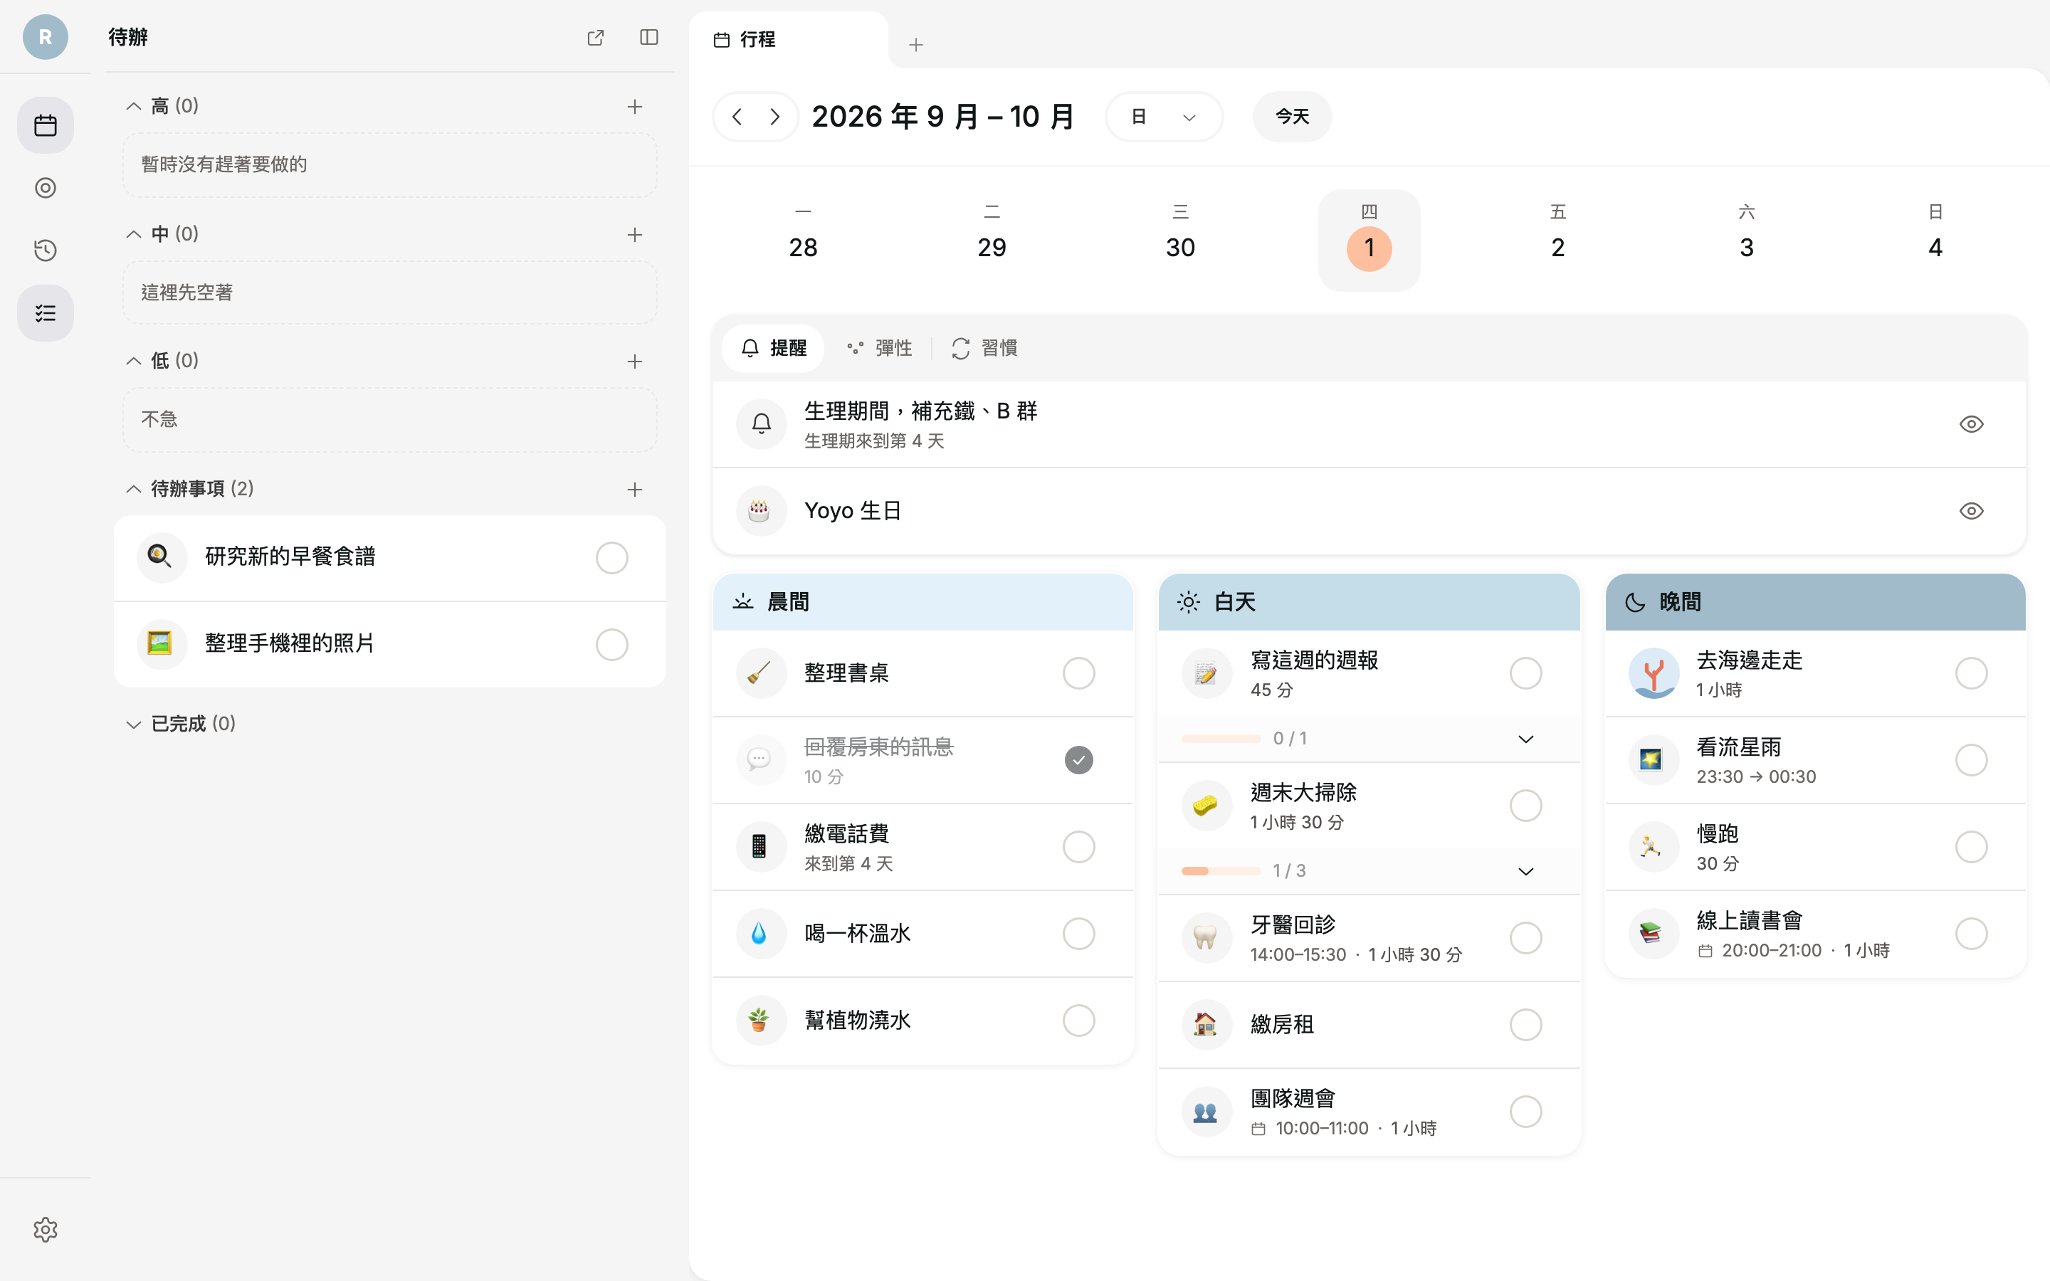Viewport: 2050px width, 1281px height.
Task: Complete the 去海邊走走 task
Action: (x=1971, y=673)
